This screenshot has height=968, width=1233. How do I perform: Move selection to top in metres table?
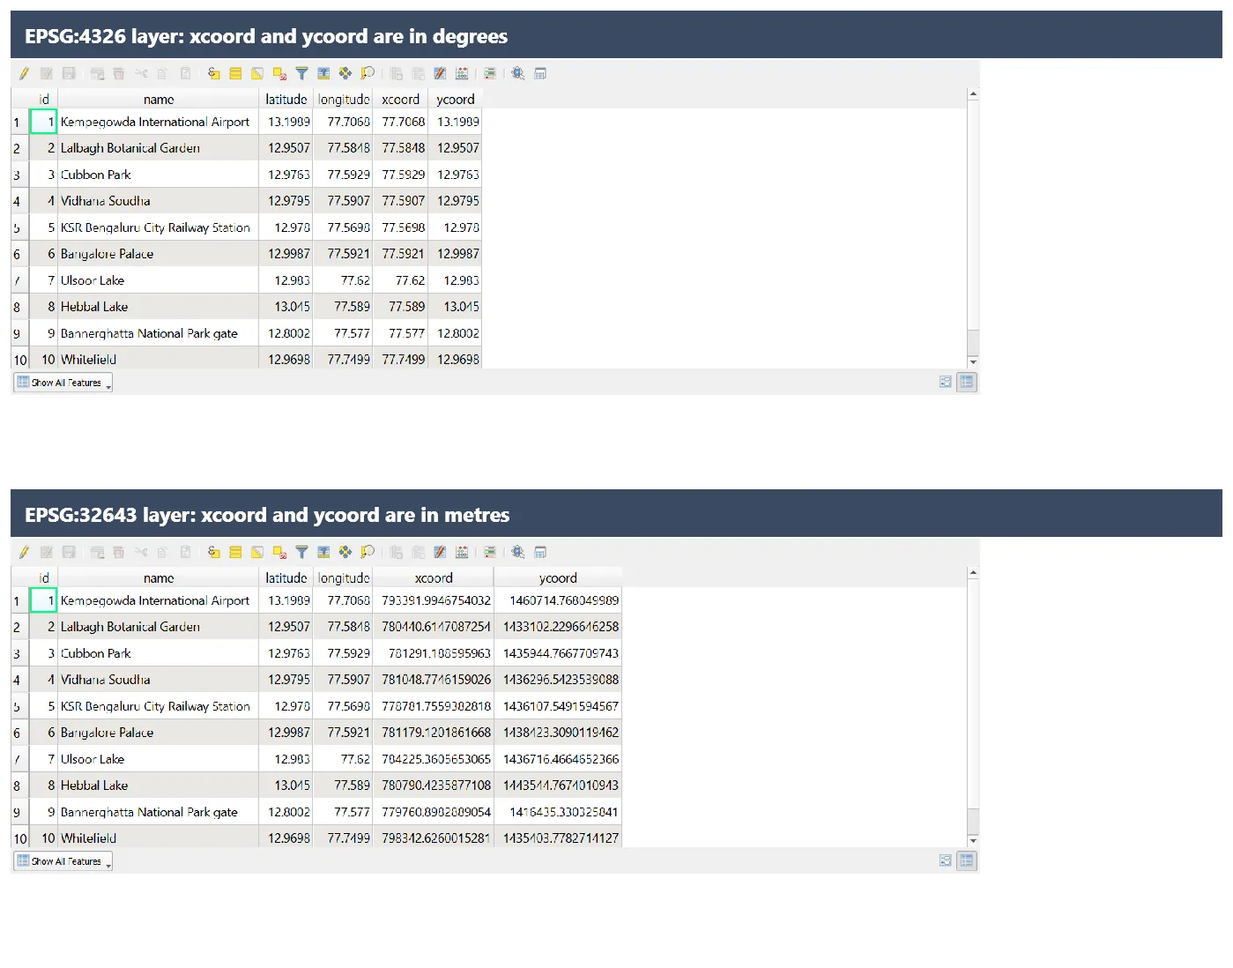323,552
